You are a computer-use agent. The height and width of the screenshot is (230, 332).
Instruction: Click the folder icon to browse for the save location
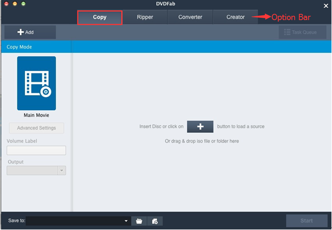pyautogui.click(x=139, y=221)
